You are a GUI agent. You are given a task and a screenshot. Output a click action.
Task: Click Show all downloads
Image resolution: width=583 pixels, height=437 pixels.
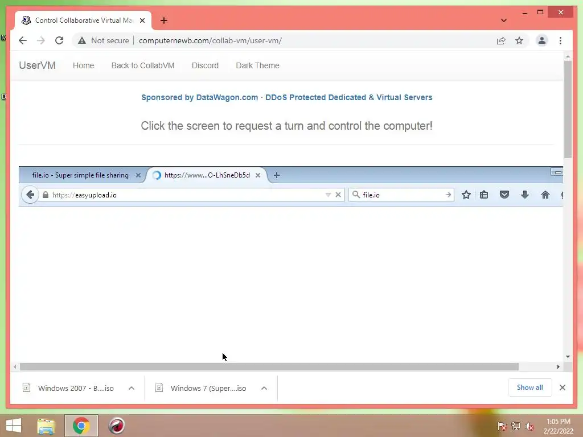530,387
